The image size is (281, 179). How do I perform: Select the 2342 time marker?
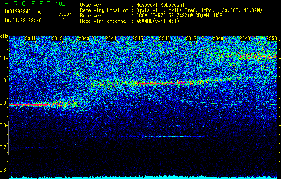point(57,38)
